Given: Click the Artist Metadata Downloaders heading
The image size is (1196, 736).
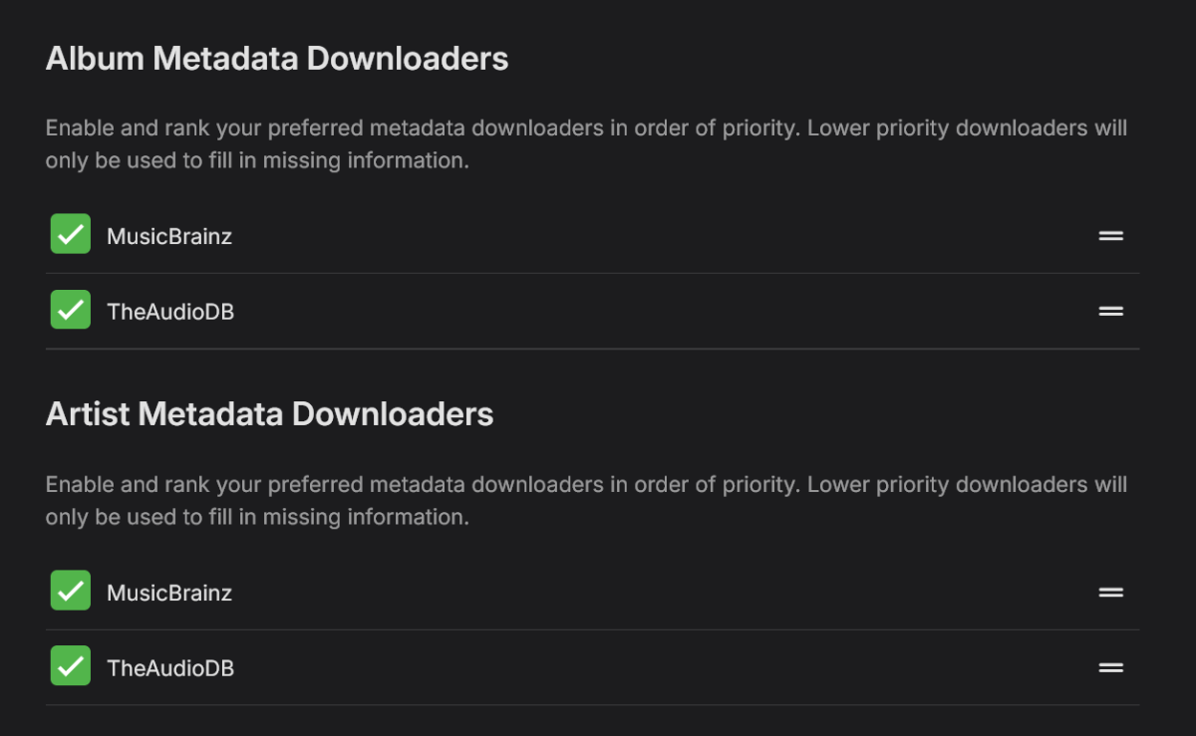Looking at the screenshot, I should tap(269, 414).
